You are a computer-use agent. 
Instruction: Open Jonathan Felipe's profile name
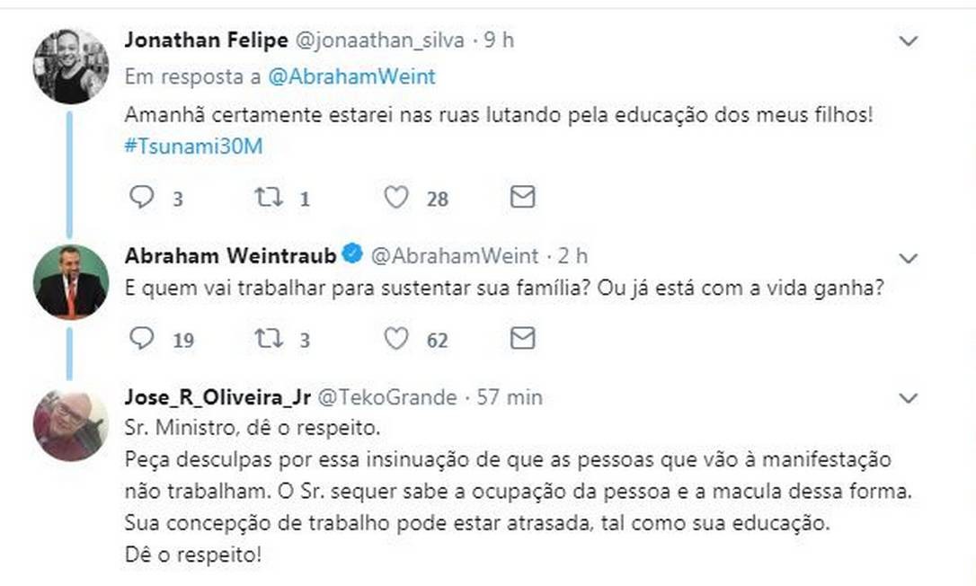[x=206, y=40]
